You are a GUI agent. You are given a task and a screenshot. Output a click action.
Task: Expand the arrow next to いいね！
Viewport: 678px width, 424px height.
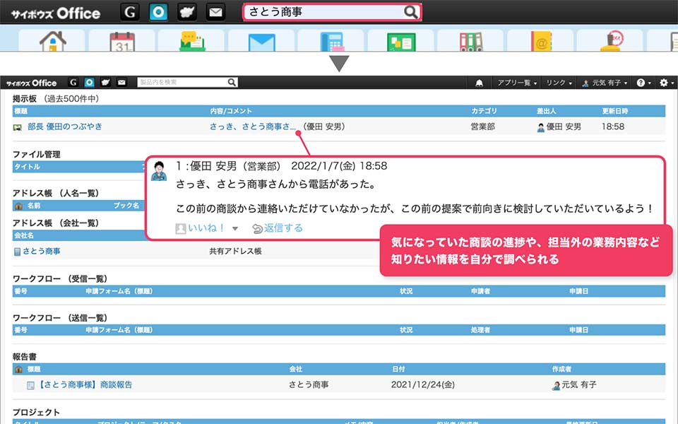235,229
